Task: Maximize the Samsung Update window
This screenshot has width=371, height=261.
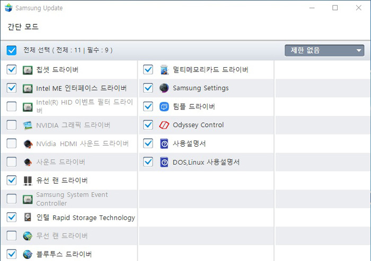Action: coord(335,8)
